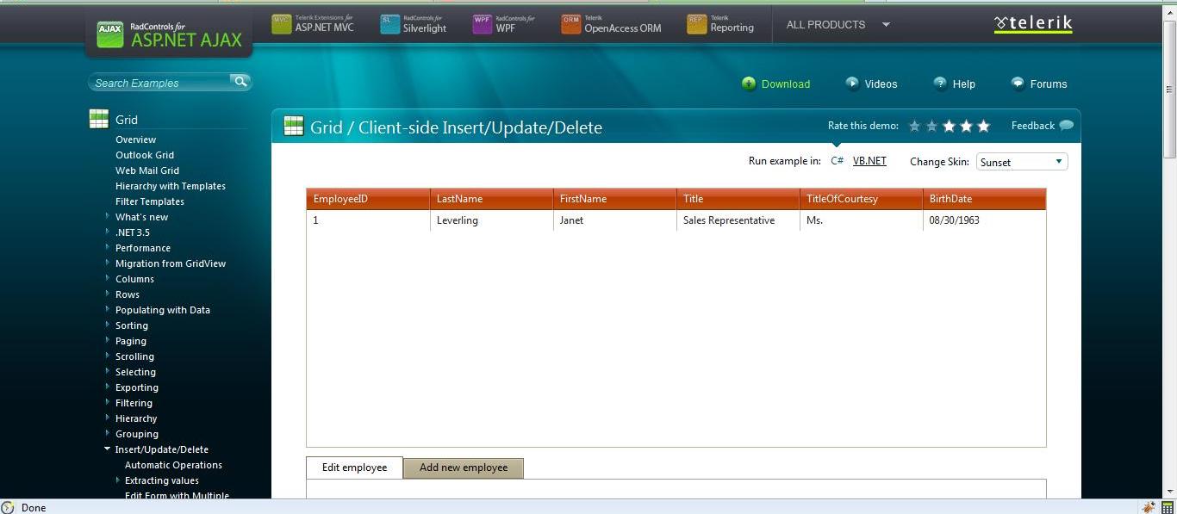Screen dimensions: 1177x514
Task: Open the Change Skin combo box
Action: pyautogui.click(x=1022, y=162)
